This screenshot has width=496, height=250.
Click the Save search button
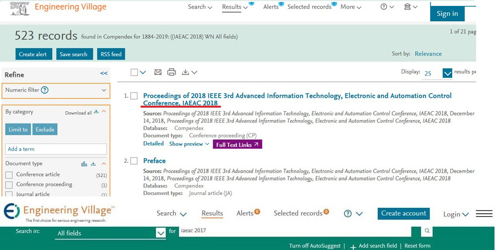pos(74,54)
